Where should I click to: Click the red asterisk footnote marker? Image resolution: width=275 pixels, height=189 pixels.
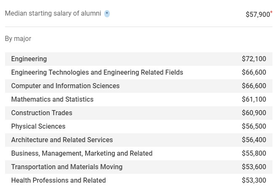[x=271, y=12]
